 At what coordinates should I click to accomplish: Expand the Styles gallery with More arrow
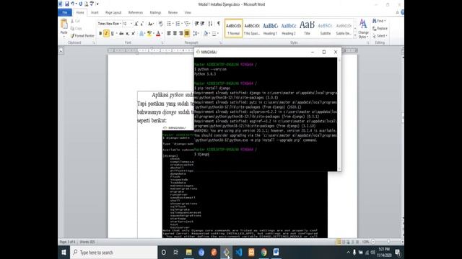tap(355, 36)
